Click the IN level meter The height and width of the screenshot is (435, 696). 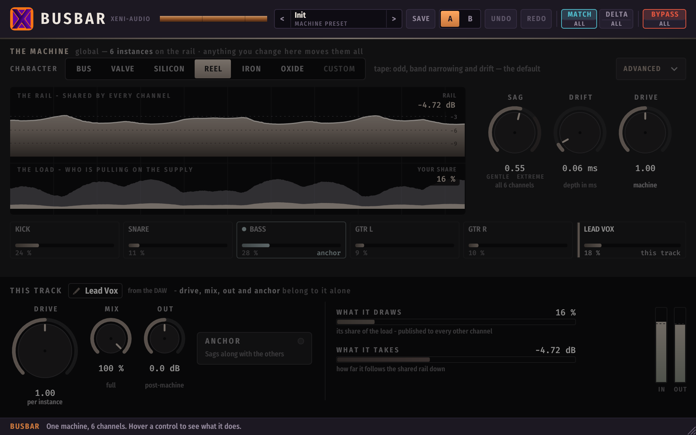(x=661, y=345)
